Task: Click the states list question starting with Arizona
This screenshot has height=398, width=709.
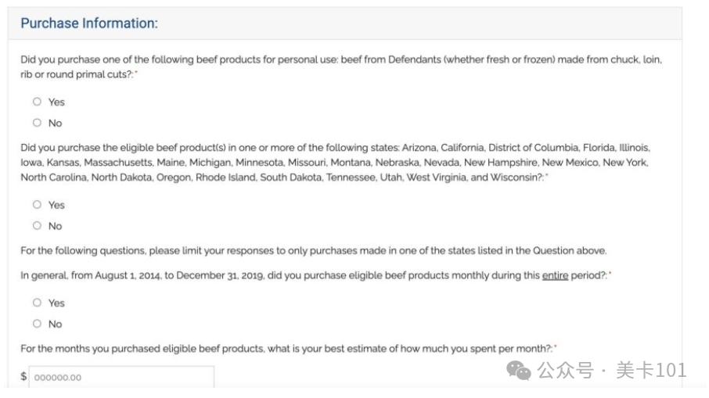Action: coord(335,163)
